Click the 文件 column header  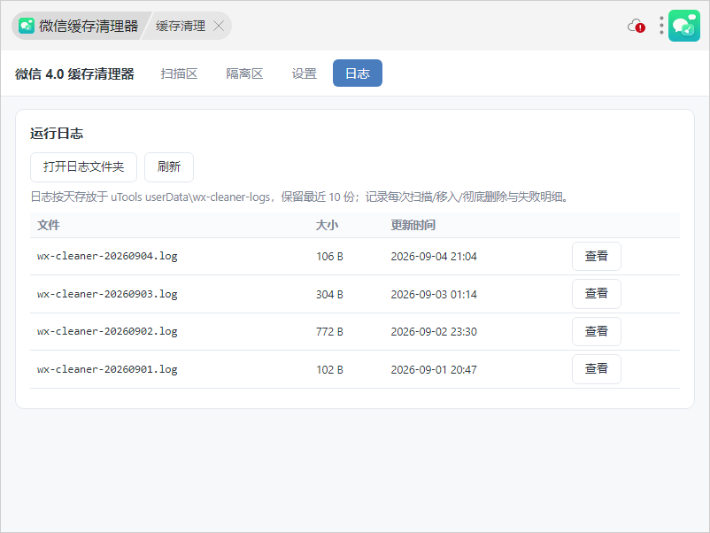(49, 225)
